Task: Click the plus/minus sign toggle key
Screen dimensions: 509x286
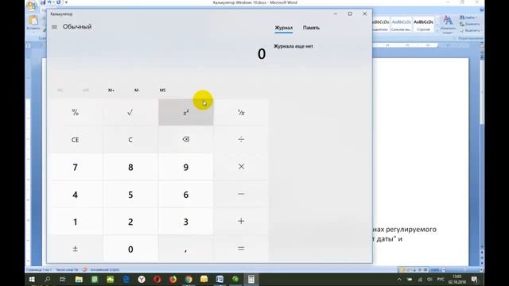Action: (76, 249)
